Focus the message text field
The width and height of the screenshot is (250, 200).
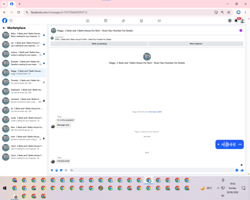point(152,170)
